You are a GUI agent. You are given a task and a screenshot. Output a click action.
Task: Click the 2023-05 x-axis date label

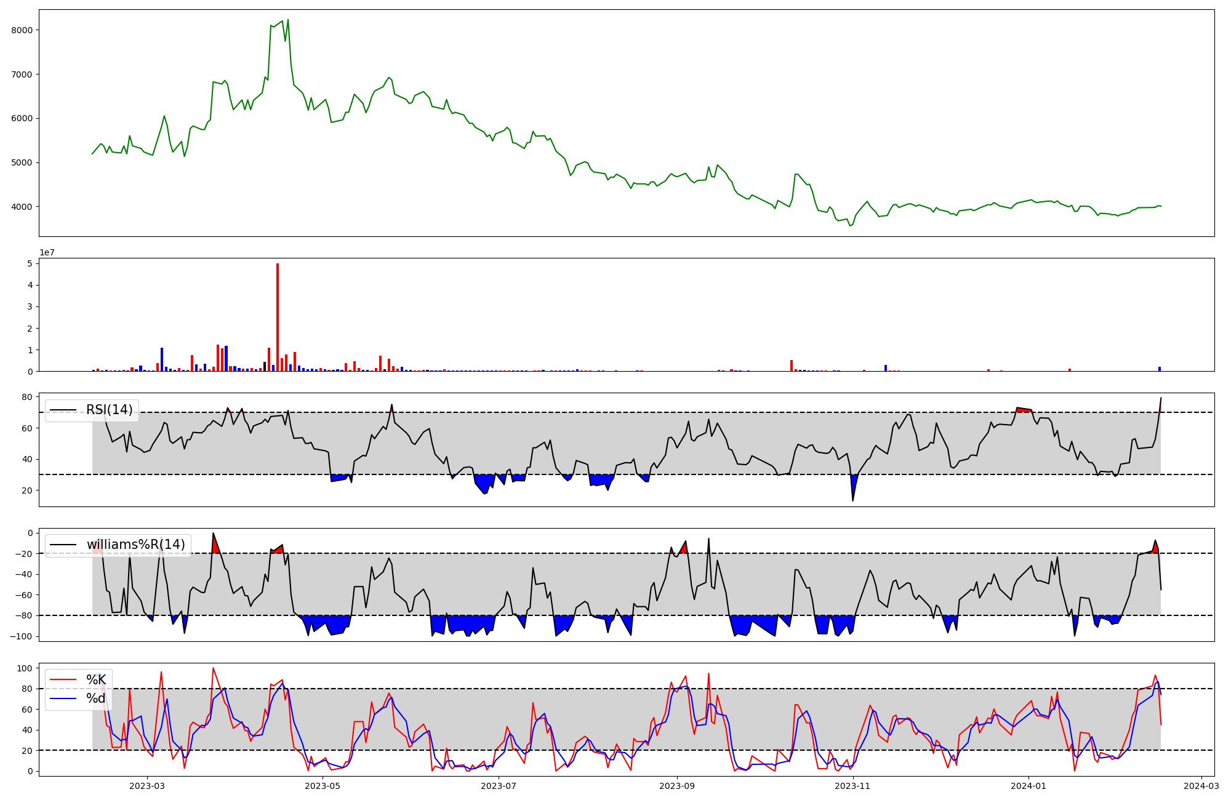(x=323, y=786)
